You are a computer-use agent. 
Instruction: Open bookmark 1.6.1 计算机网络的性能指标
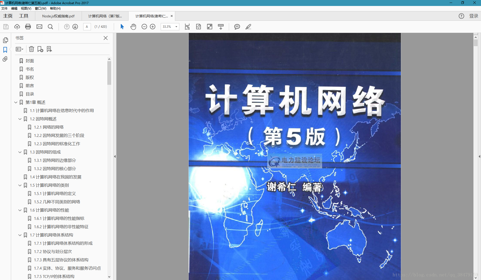coord(59,219)
